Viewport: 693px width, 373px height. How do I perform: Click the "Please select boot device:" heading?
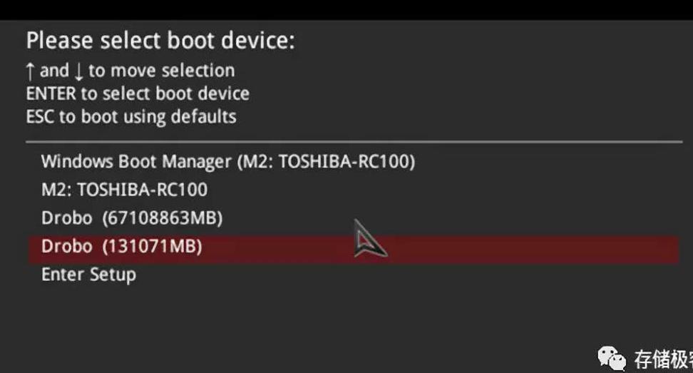160,41
